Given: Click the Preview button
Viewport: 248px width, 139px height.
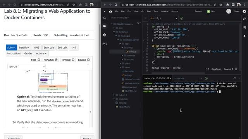Looking at the screenshot, I should pyautogui.click(x=198, y=12).
